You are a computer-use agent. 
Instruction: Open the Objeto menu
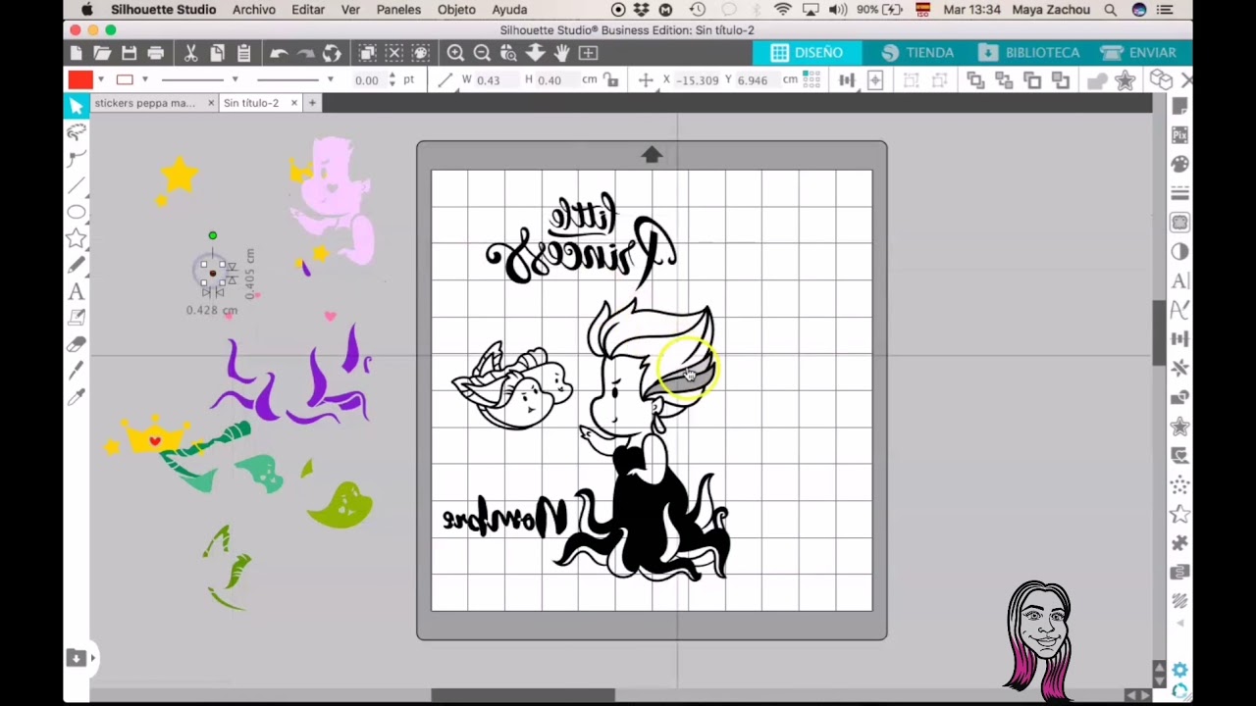click(456, 10)
